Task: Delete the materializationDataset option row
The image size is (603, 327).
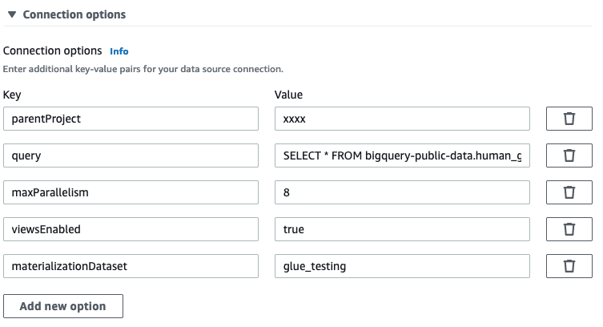Action: pyautogui.click(x=569, y=266)
